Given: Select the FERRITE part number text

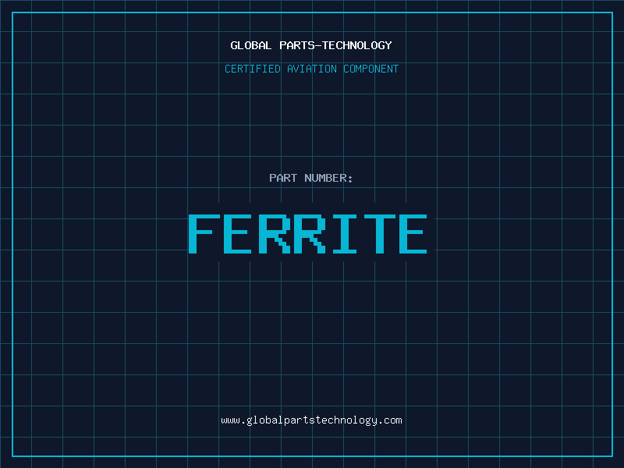Looking at the screenshot, I should coord(307,234).
